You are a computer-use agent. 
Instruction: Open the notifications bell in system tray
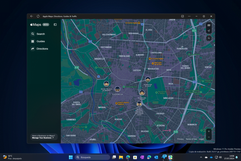(x=237, y=157)
